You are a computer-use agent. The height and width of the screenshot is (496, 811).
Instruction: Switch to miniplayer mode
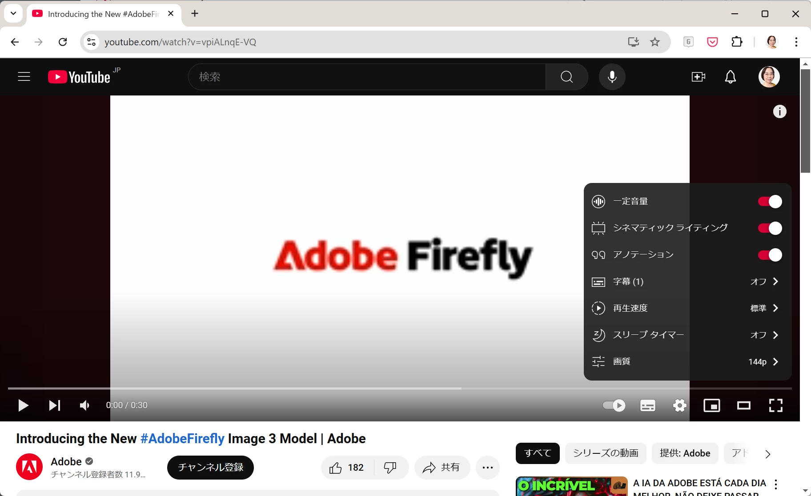tap(712, 405)
